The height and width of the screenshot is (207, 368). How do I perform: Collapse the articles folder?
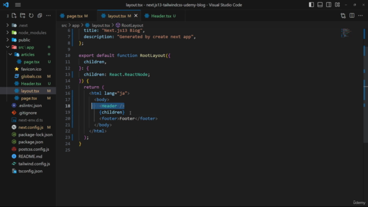click(x=28, y=55)
